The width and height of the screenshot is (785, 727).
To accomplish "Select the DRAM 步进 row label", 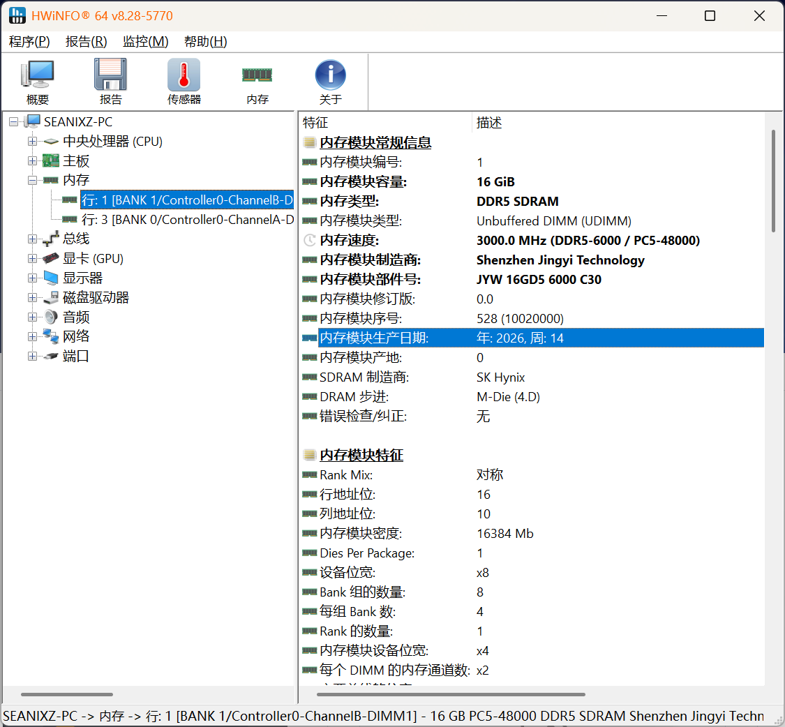I will click(354, 396).
